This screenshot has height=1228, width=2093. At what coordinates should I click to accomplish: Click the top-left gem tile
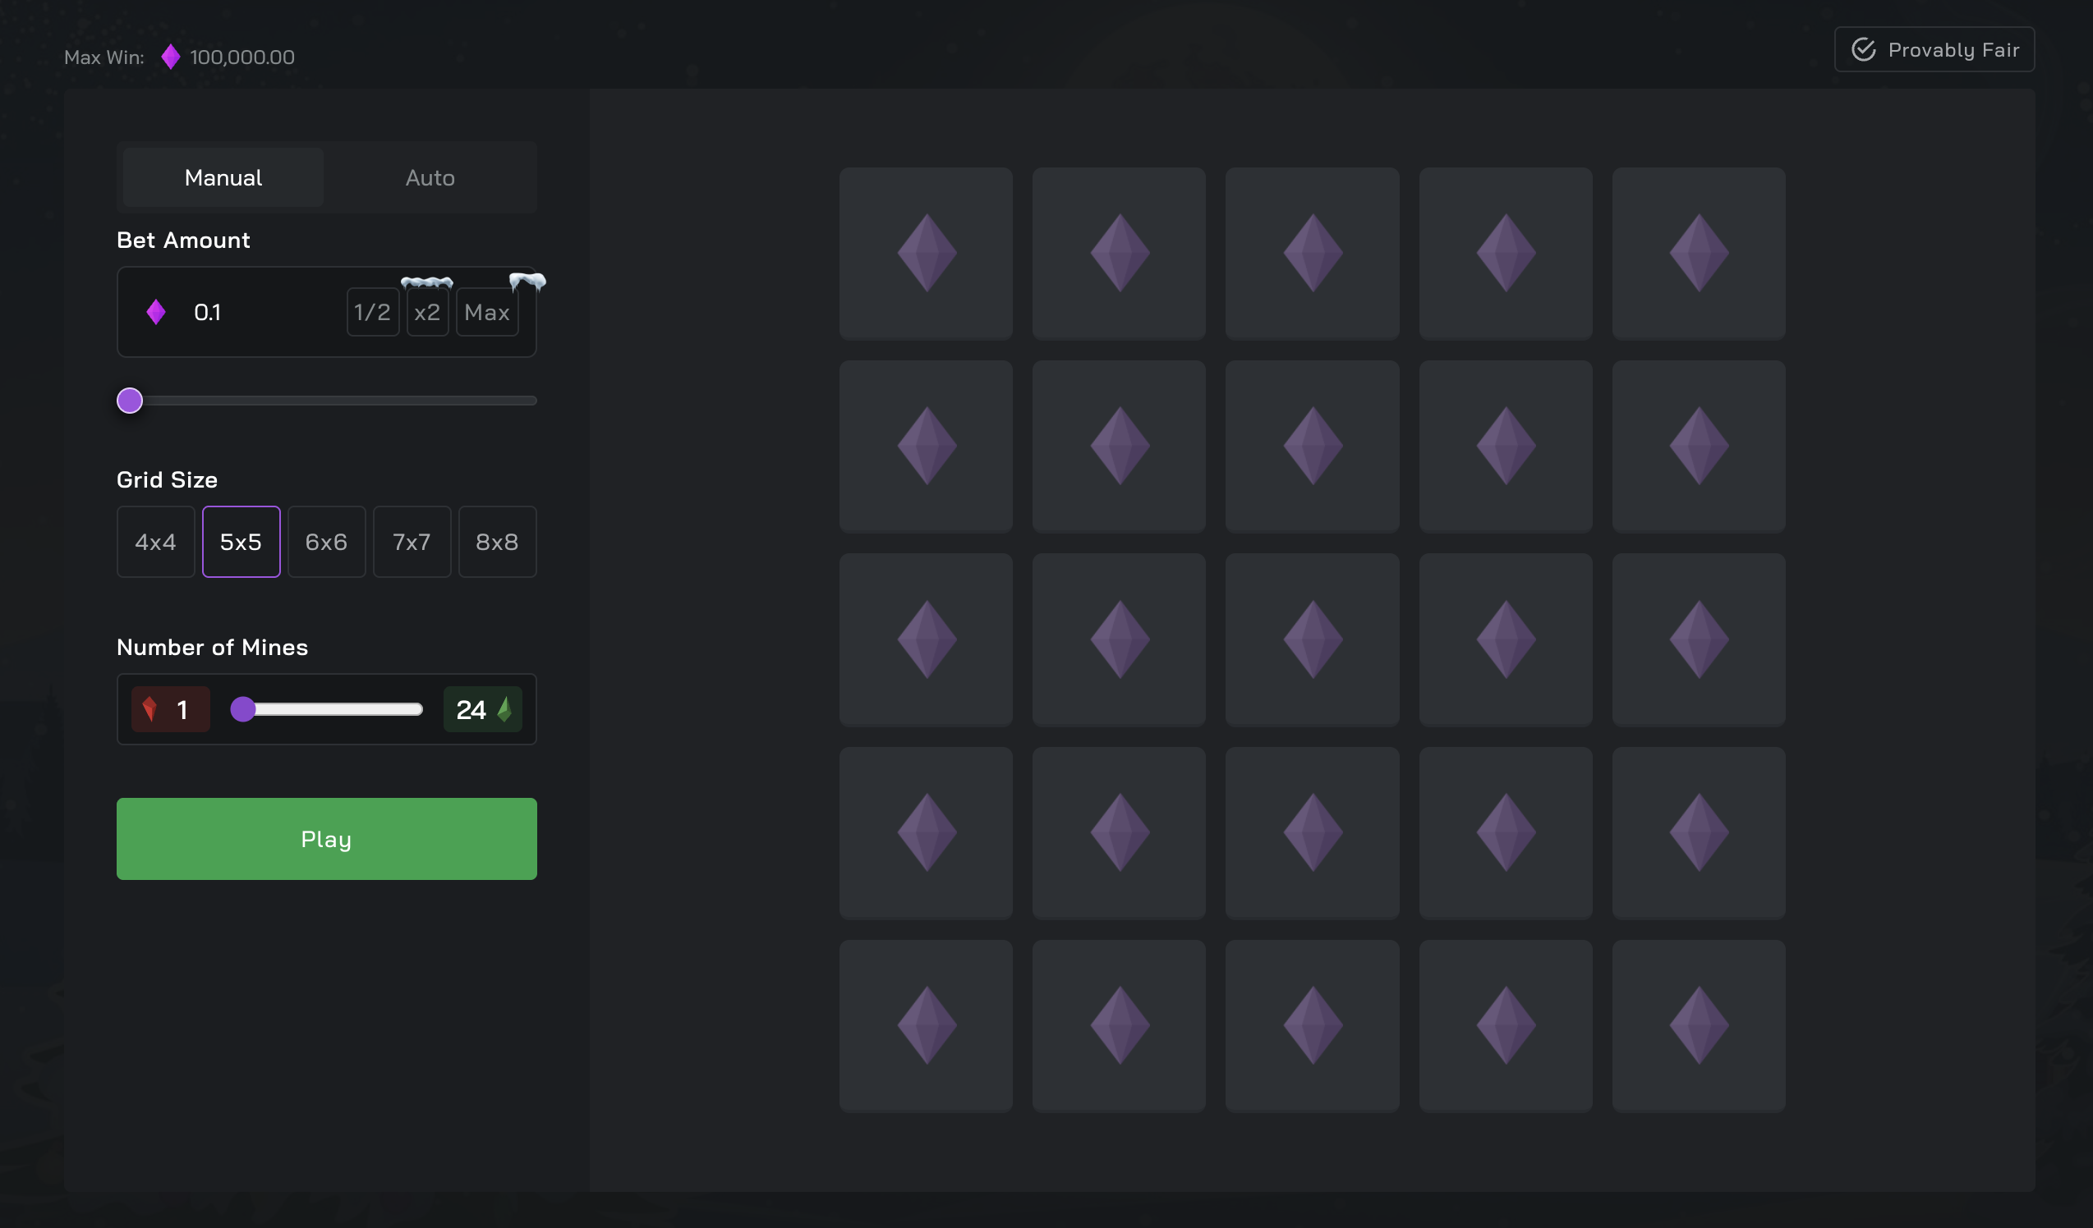(x=925, y=253)
